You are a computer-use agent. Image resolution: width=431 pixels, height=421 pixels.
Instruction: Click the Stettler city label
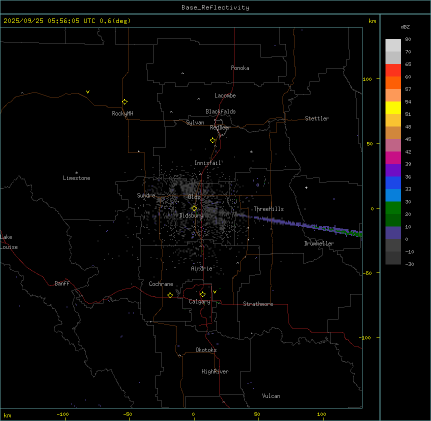coord(317,118)
